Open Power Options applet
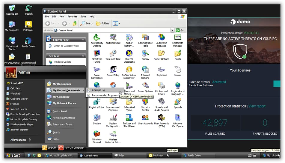 point(145,87)
